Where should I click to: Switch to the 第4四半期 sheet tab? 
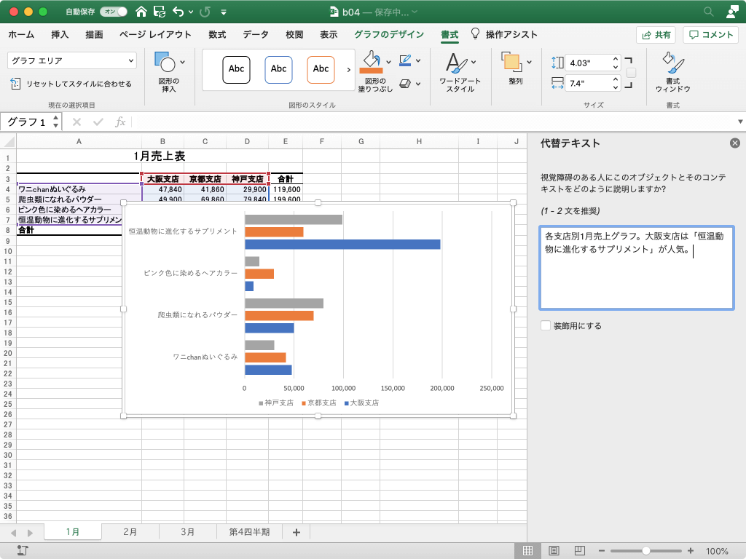pyautogui.click(x=249, y=532)
